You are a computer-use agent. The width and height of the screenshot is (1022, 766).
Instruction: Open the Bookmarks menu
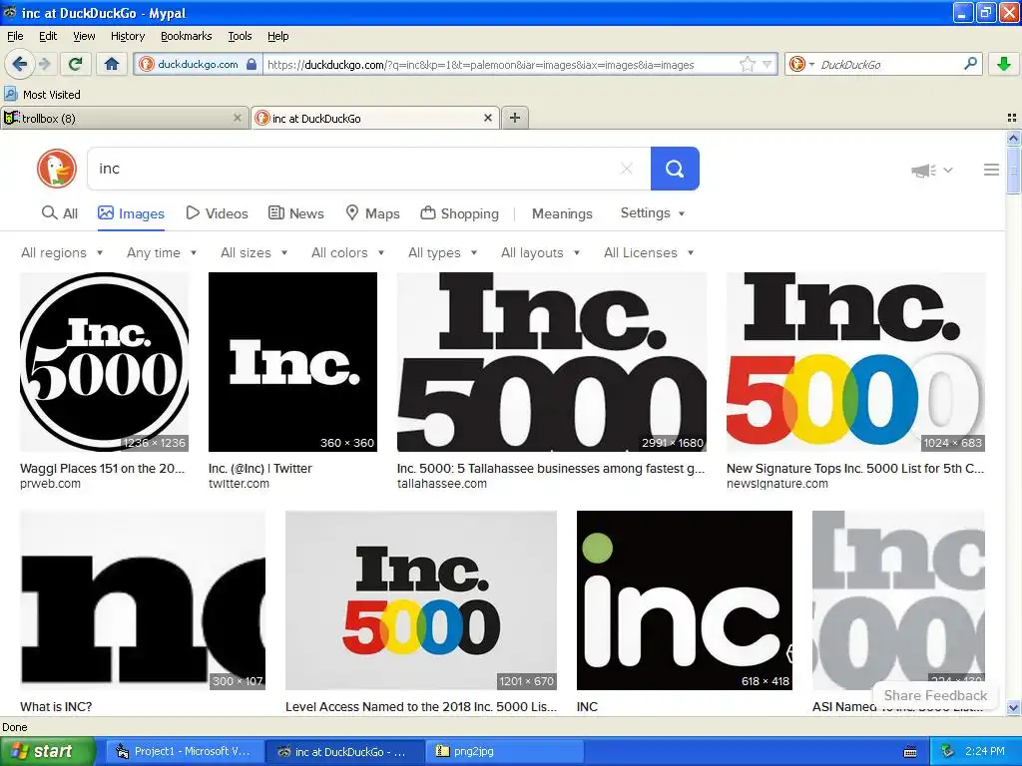tap(186, 36)
